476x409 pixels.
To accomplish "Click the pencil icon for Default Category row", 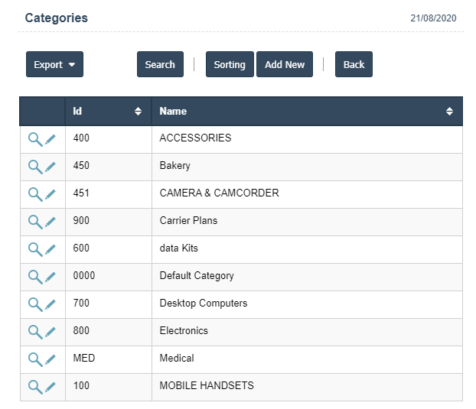I will click(x=51, y=277).
